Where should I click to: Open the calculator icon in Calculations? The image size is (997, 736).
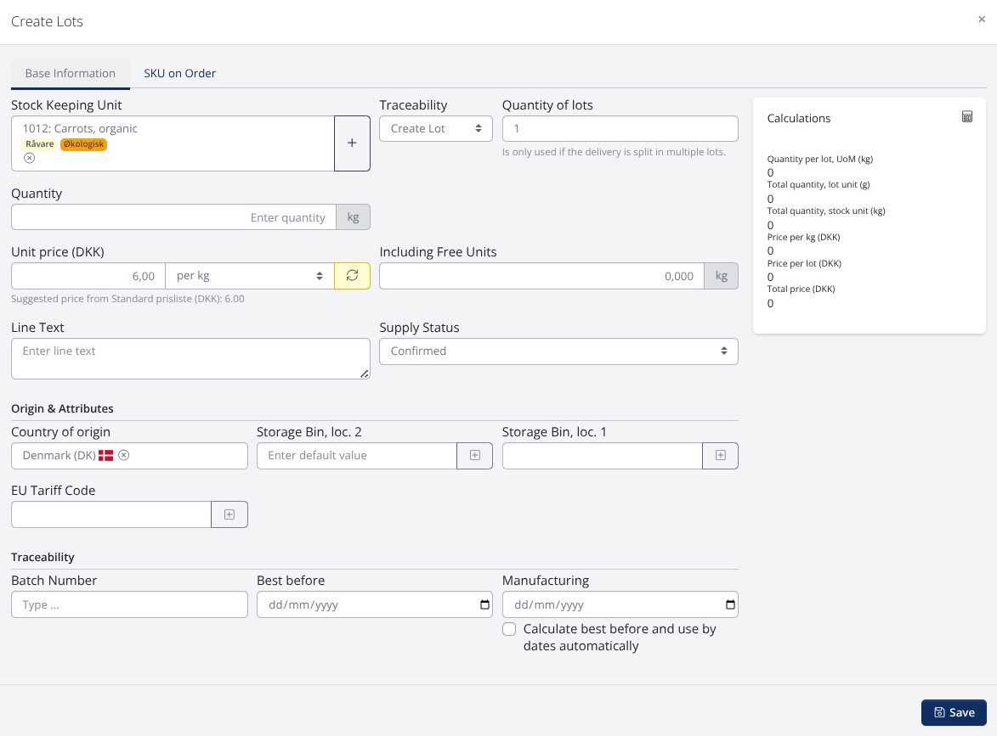(967, 117)
